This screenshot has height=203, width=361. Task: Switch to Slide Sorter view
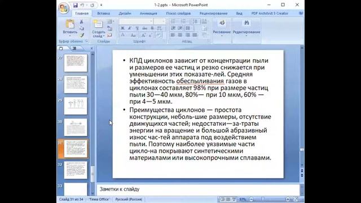[228, 199]
